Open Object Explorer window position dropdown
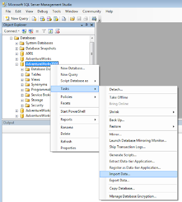This screenshot has height=202, width=182. click(x=82, y=25)
